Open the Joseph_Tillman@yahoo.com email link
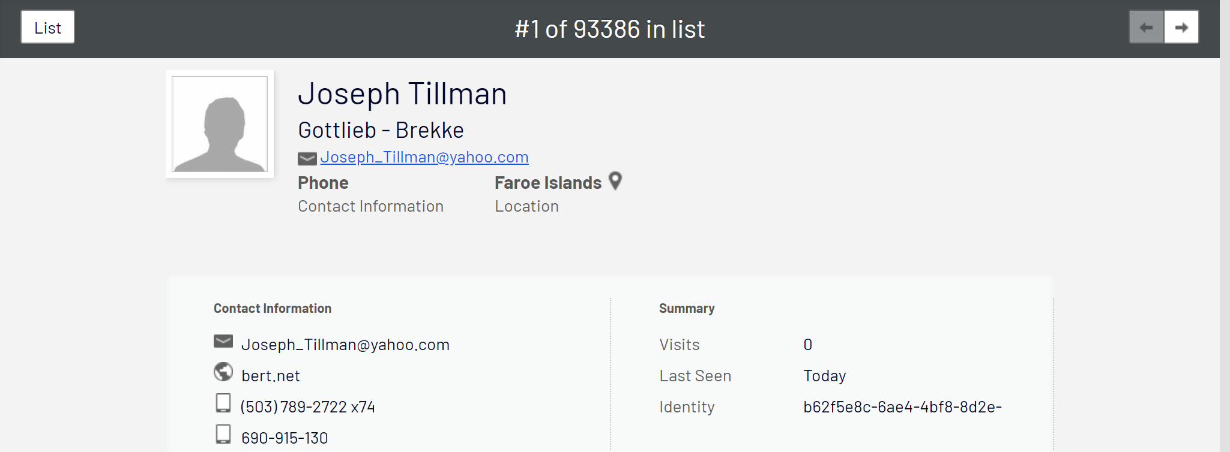Image resolution: width=1230 pixels, height=452 pixels. click(x=424, y=157)
